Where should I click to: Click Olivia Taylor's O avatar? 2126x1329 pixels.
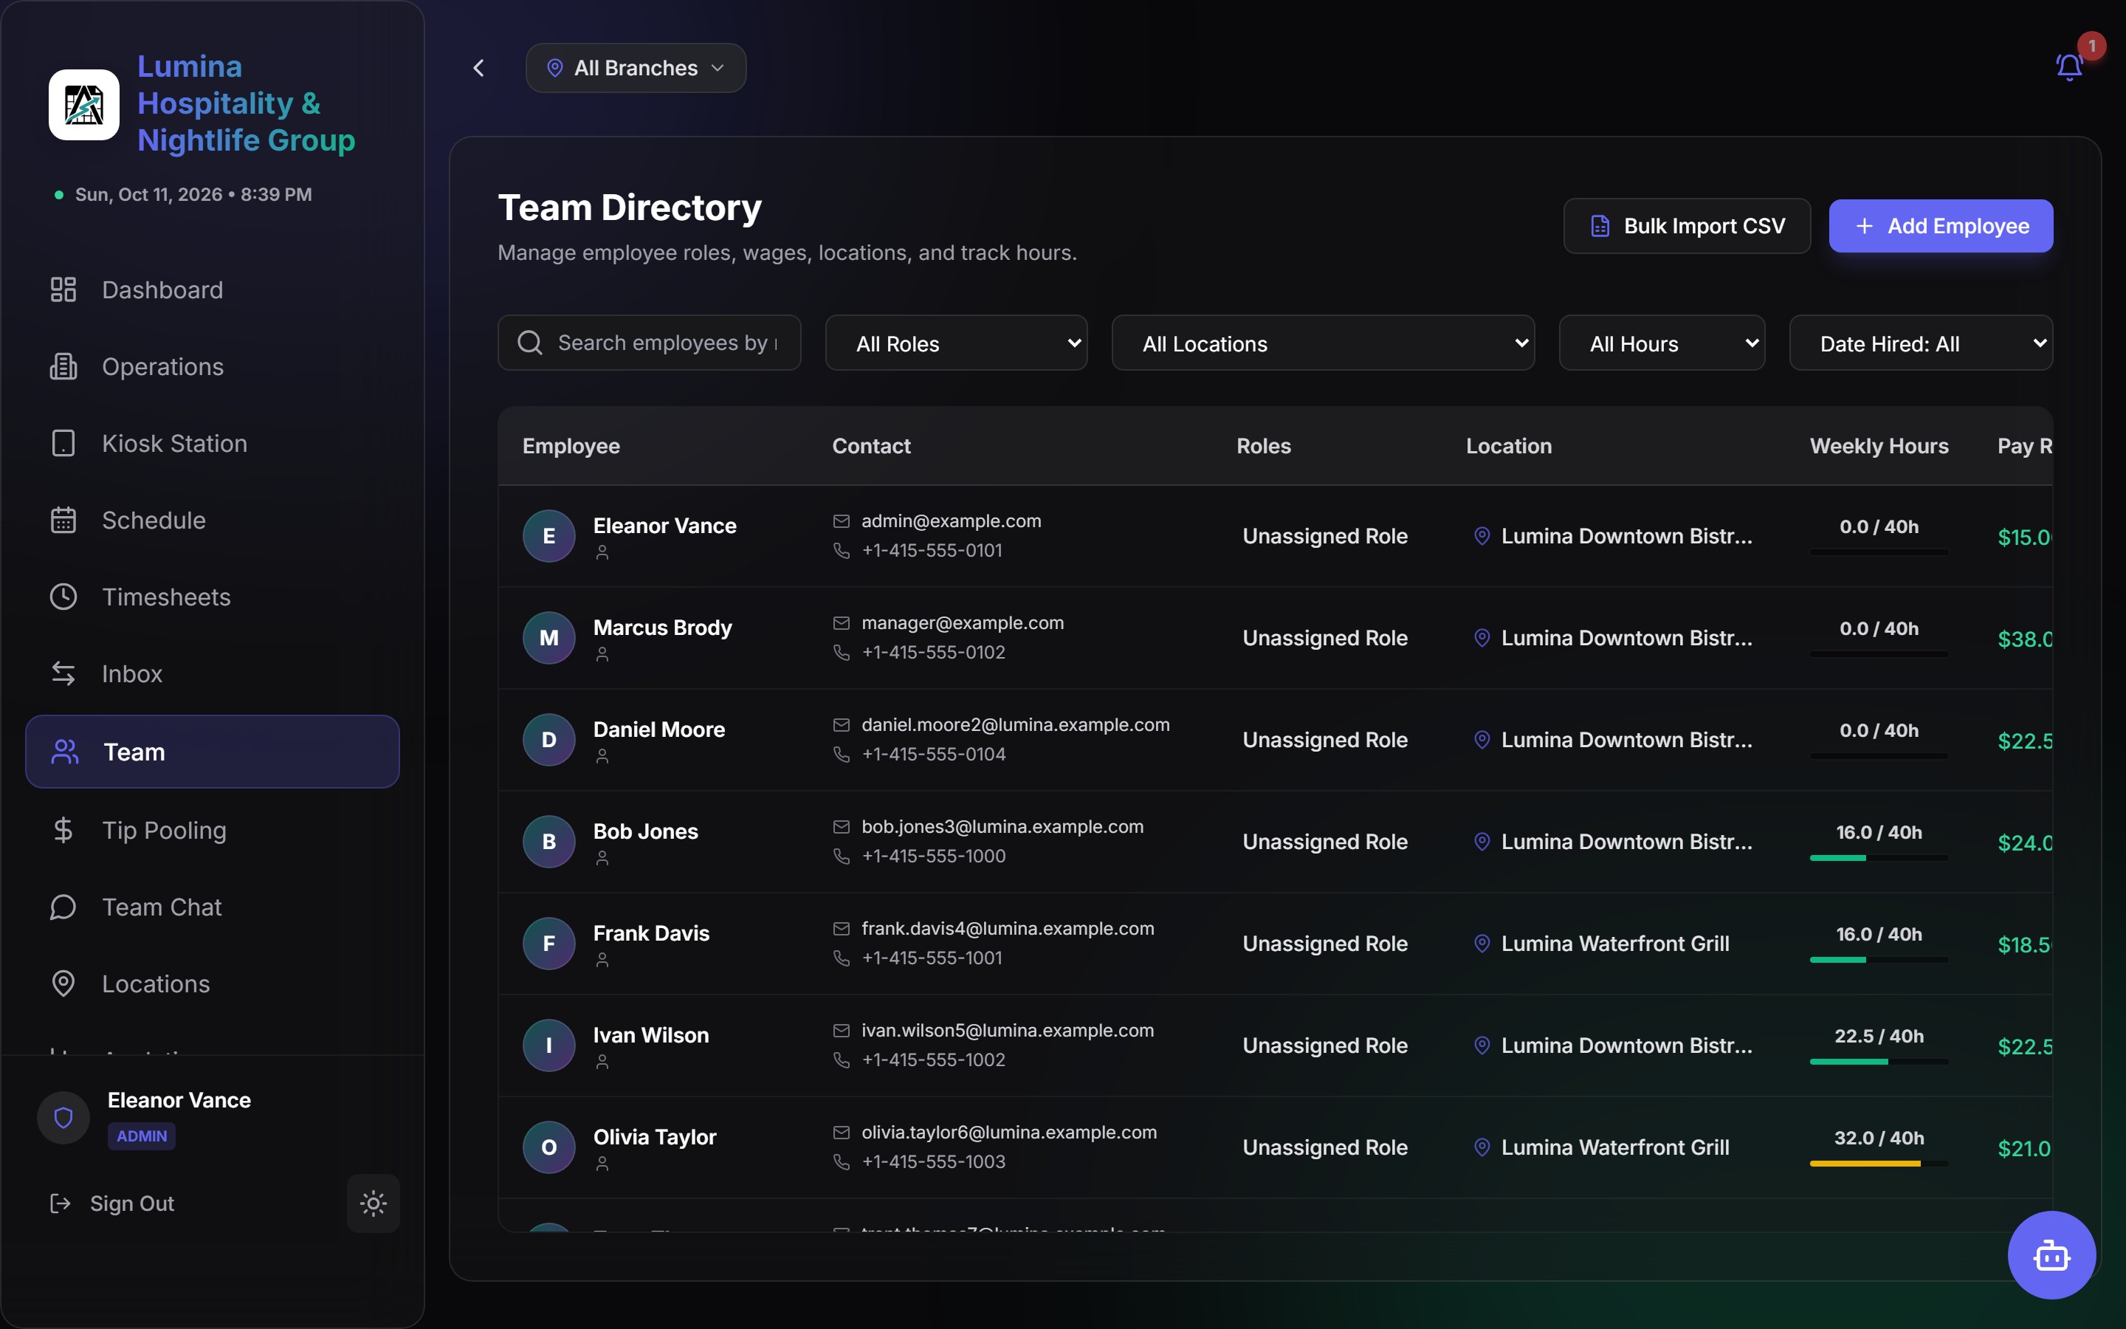[x=549, y=1148]
